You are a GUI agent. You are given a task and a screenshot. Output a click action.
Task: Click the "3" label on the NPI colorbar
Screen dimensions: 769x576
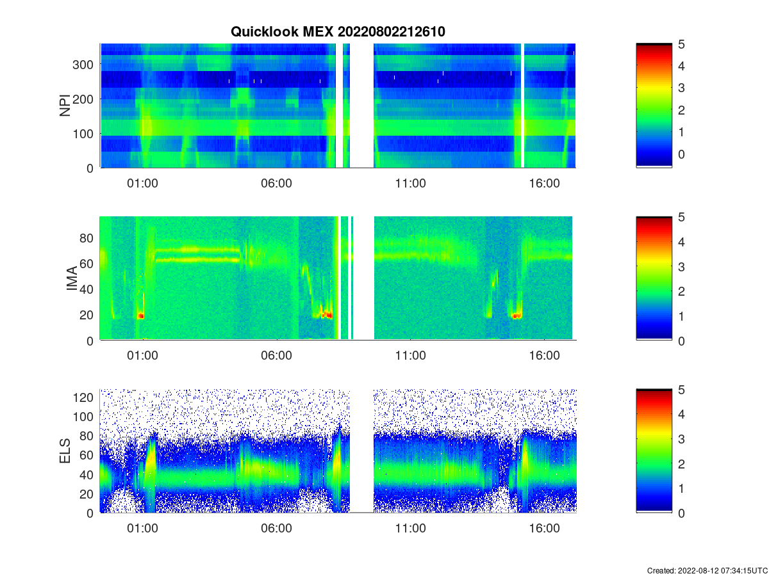tap(681, 88)
